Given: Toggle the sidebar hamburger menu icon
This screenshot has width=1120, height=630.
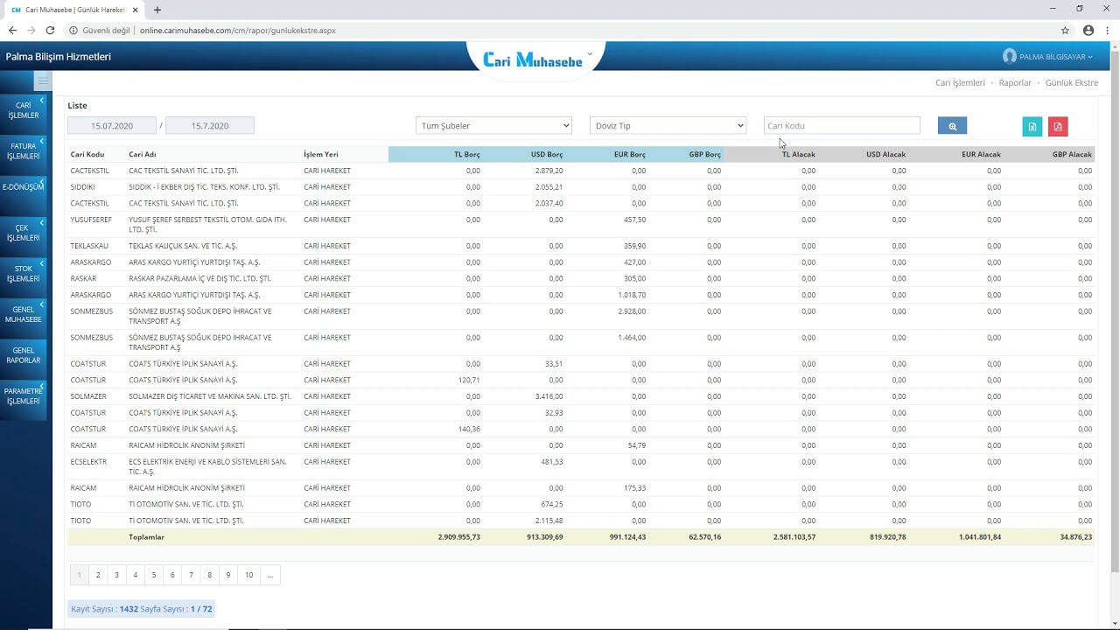Looking at the screenshot, I should (x=42, y=80).
